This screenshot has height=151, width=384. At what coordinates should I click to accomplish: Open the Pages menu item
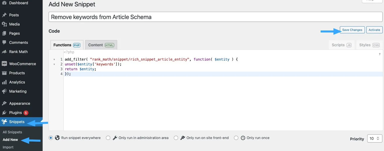coord(21,33)
